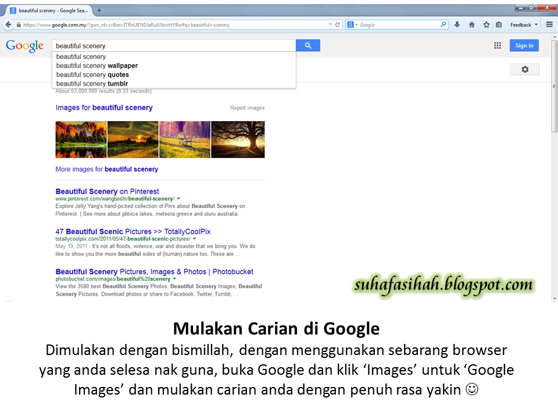Open 'Images for beautiful scenery' link
This screenshot has width=558, height=419.
[x=104, y=108]
